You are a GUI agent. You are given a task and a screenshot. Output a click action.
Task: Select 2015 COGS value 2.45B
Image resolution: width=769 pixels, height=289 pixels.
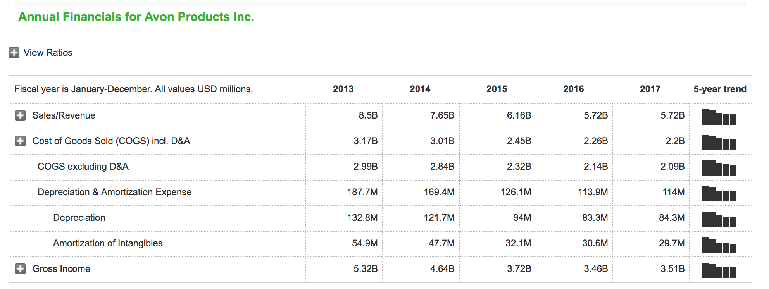pos(519,141)
